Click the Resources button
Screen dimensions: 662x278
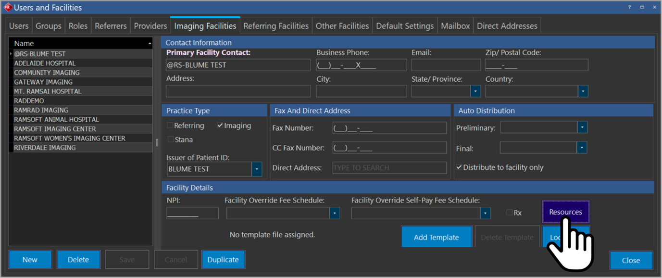click(565, 212)
